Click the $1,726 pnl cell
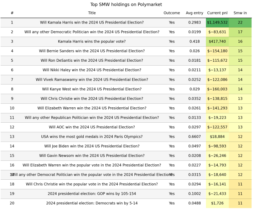The image size is (254, 210). click(x=217, y=203)
